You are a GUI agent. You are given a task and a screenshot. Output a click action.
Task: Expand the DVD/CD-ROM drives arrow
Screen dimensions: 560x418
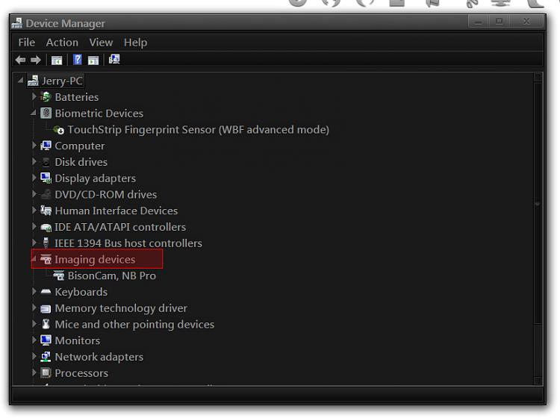pyautogui.click(x=34, y=194)
